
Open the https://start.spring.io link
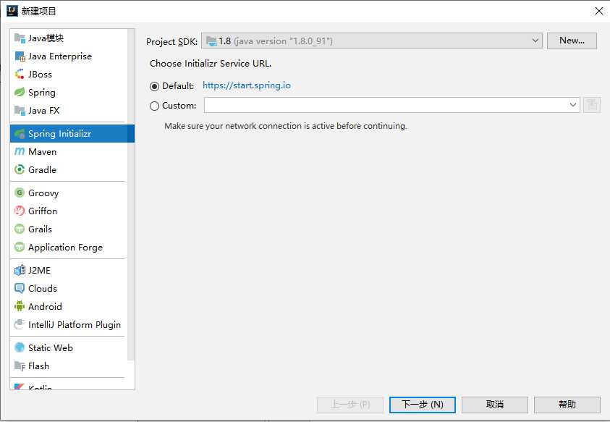247,85
